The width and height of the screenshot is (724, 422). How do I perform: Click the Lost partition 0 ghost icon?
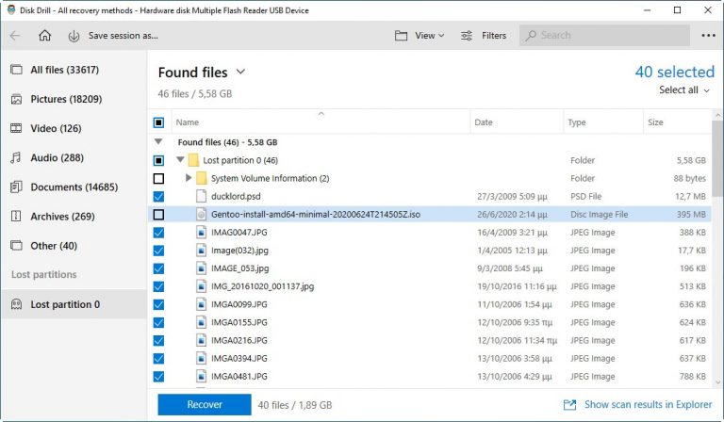(x=16, y=304)
